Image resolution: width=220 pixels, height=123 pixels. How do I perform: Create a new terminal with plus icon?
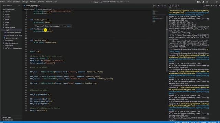coord(212,6)
